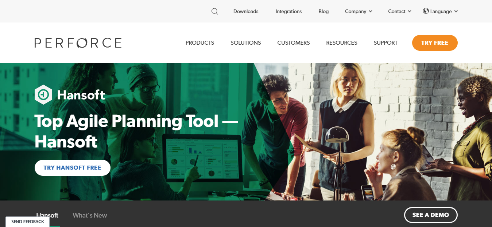Switch to the What's New tab
This screenshot has height=227, width=492.
coord(90,215)
